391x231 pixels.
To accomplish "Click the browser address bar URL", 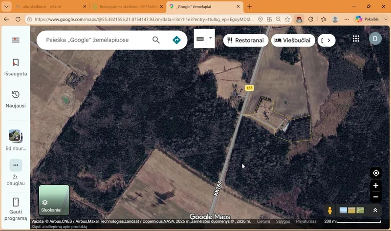I will (144, 19).
